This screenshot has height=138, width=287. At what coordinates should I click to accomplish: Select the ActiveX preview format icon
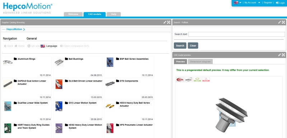pos(189,79)
